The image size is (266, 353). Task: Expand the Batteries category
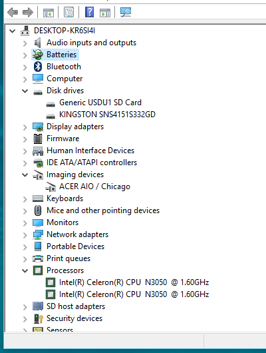pos(25,55)
